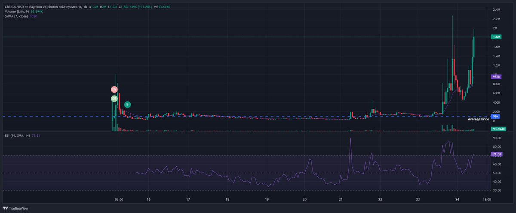Screen dimensions: 516x213
Task: Click the 24 date axis label
Action: [x=458, y=200]
